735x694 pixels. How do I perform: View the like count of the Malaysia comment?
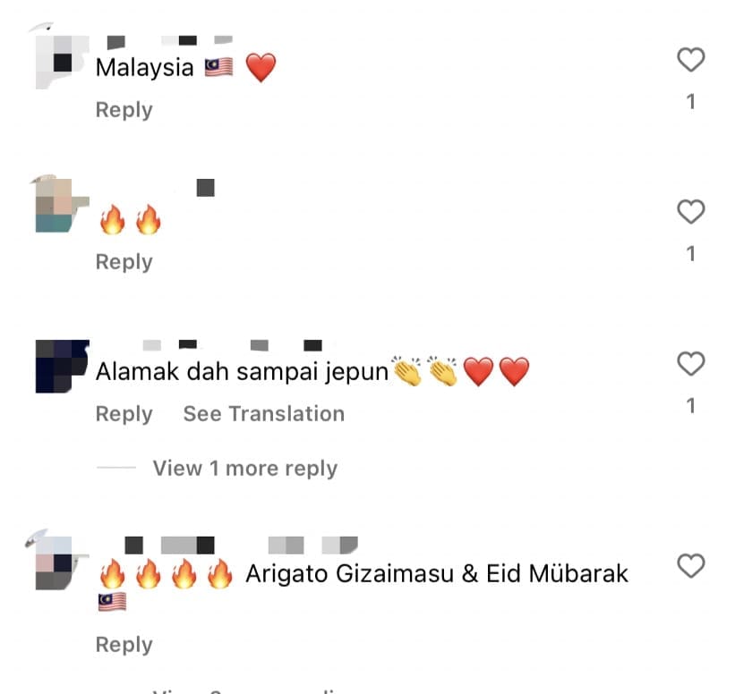point(690,102)
